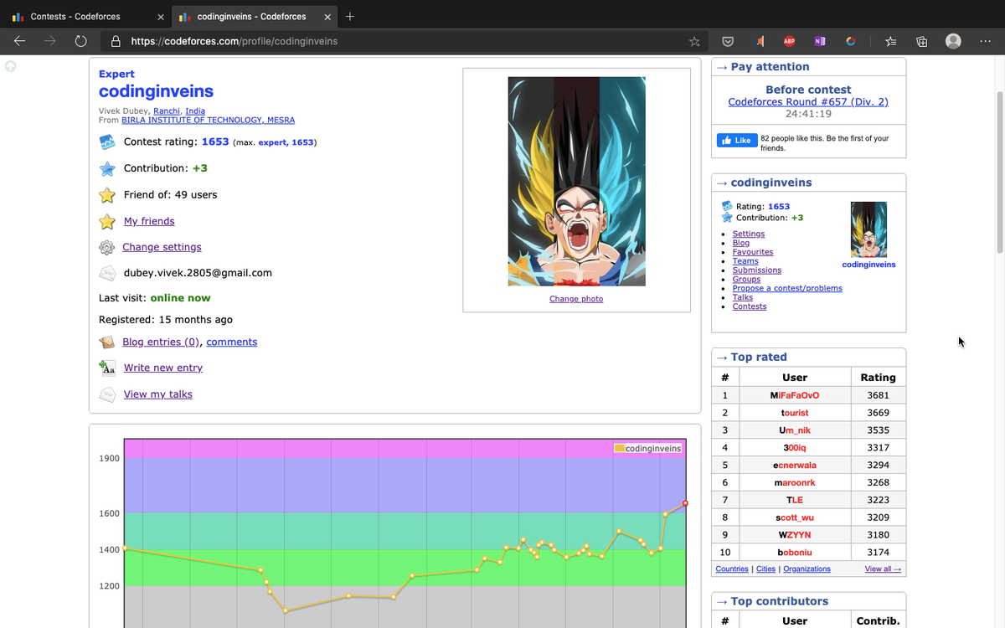Open the Countries link under Top rated

point(732,569)
